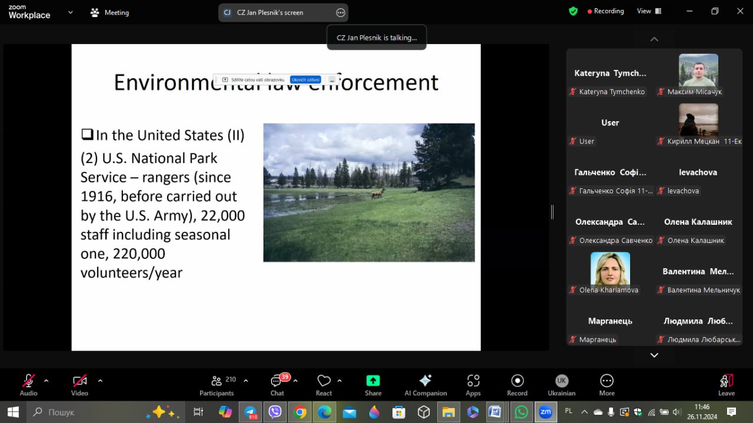Open Word from taskbar

[495, 412]
